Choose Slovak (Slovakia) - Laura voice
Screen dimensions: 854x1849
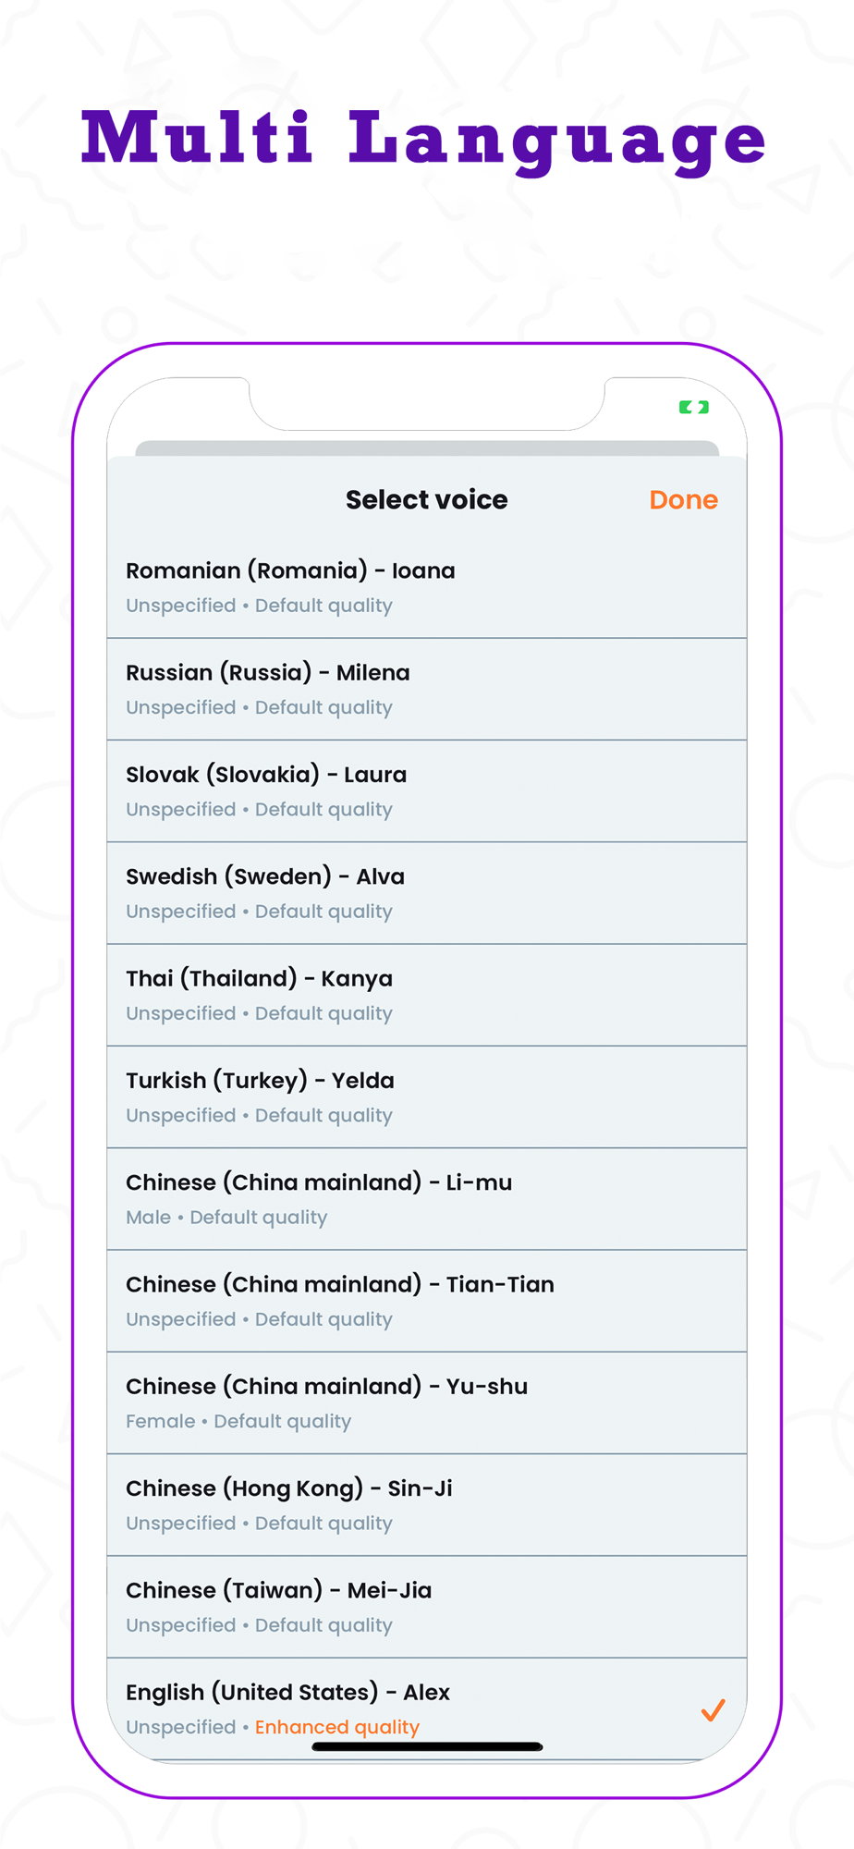[x=427, y=791]
